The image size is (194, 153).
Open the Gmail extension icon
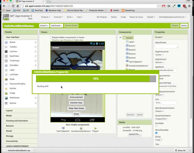(x=163, y=6)
